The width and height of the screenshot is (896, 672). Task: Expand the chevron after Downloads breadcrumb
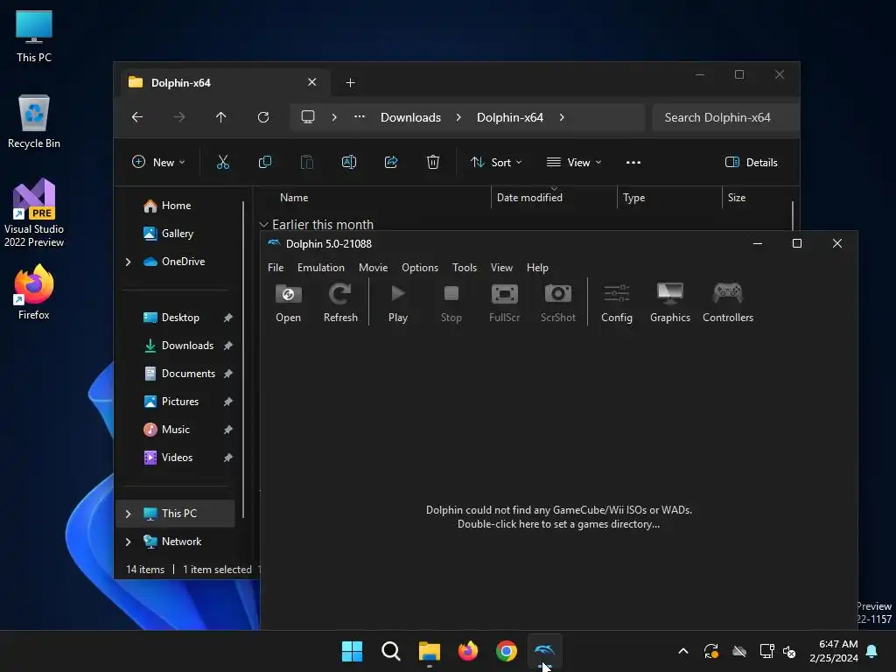[x=458, y=117]
